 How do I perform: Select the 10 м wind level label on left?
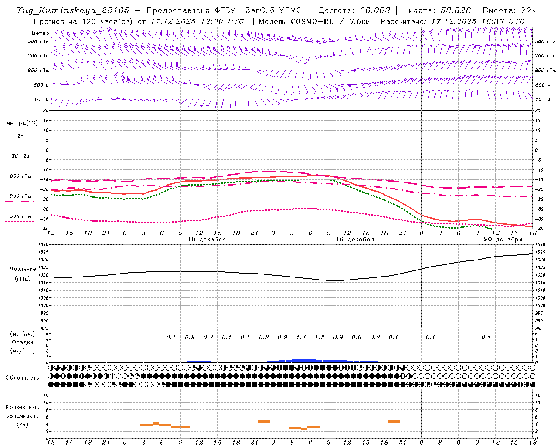tap(42, 99)
